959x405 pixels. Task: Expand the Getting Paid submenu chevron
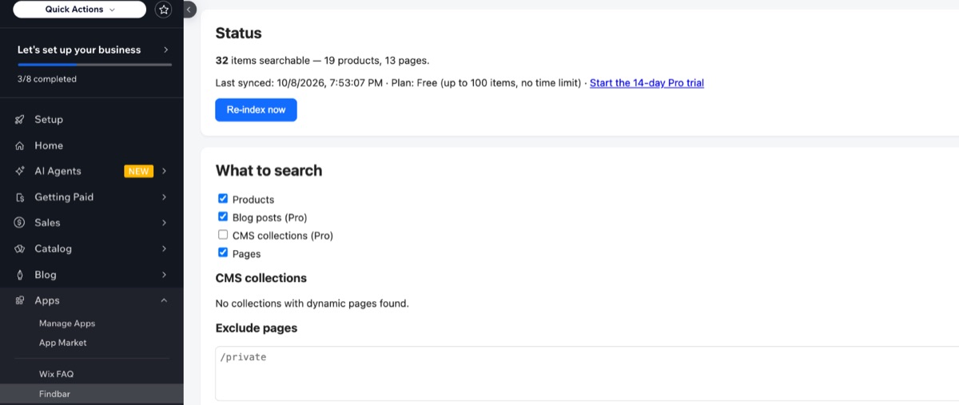(164, 197)
